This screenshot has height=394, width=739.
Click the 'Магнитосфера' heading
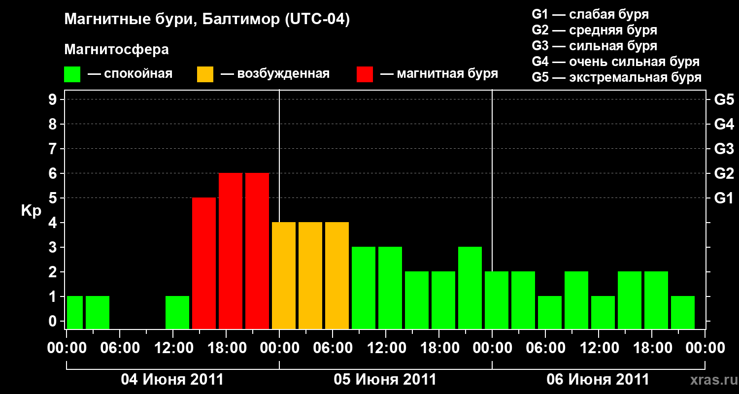pyautogui.click(x=116, y=50)
